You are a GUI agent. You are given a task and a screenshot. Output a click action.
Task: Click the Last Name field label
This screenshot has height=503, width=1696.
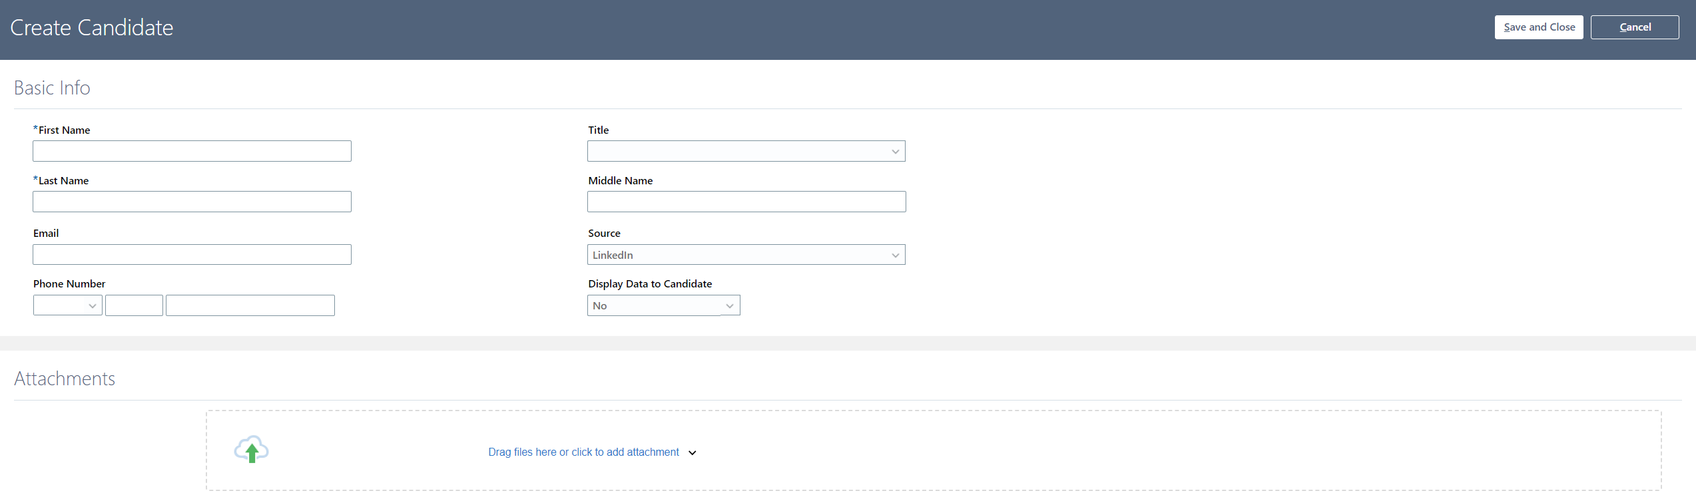pos(63,181)
